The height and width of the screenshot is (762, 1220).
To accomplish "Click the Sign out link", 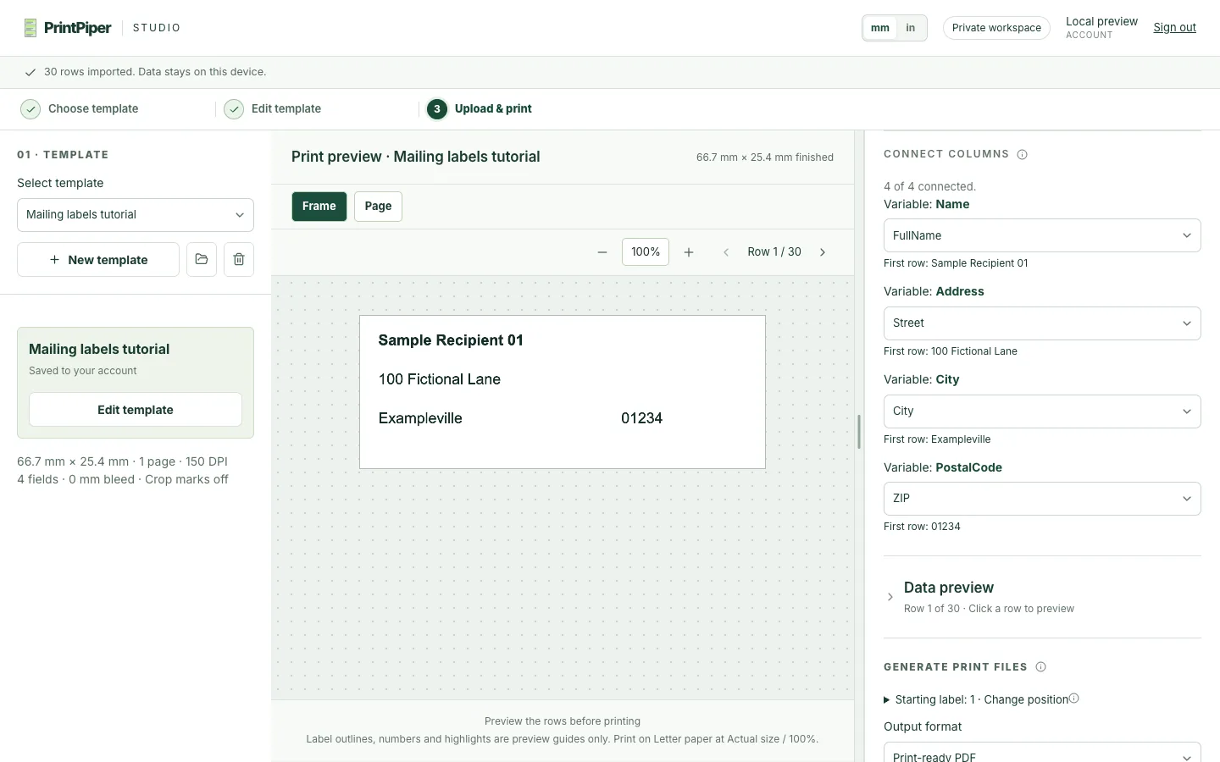I will pyautogui.click(x=1174, y=28).
